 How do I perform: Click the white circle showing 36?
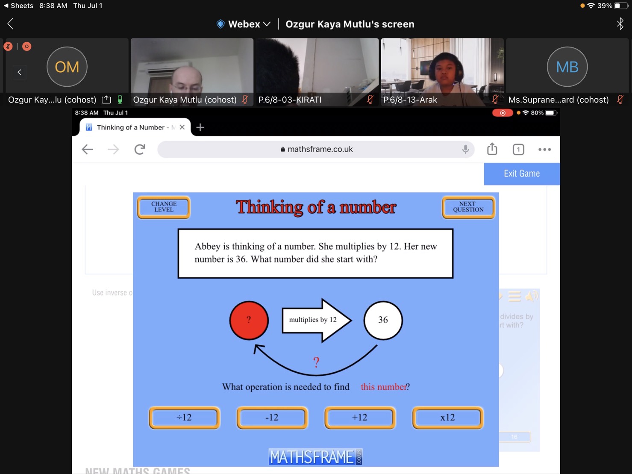tap(383, 320)
